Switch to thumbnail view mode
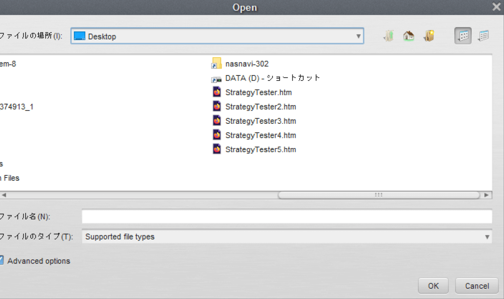Screen dimensions: 504x299 pos(463,35)
